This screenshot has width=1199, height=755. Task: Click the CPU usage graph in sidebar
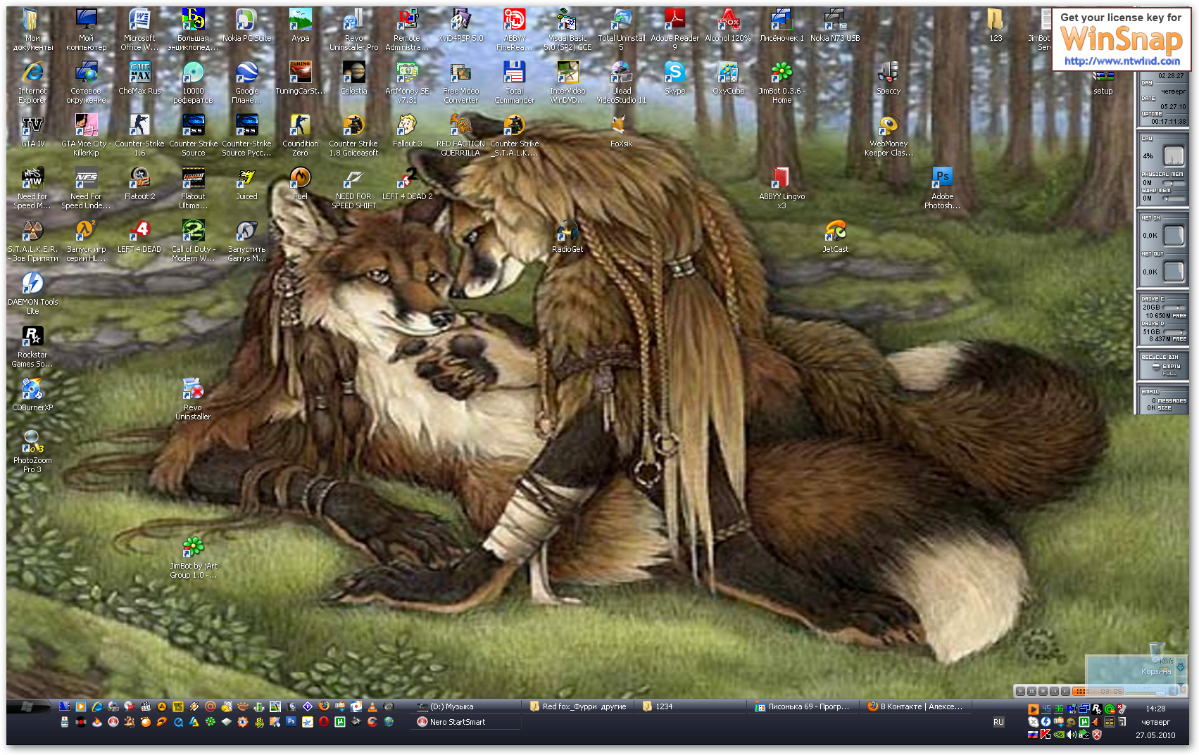[1174, 156]
